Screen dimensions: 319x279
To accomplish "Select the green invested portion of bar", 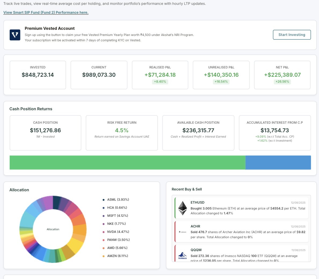I will coord(128,163).
